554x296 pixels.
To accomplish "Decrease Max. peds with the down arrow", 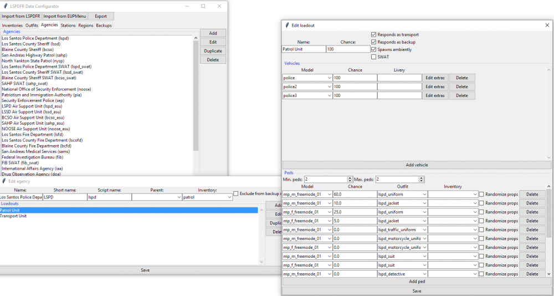I will 422,181.
